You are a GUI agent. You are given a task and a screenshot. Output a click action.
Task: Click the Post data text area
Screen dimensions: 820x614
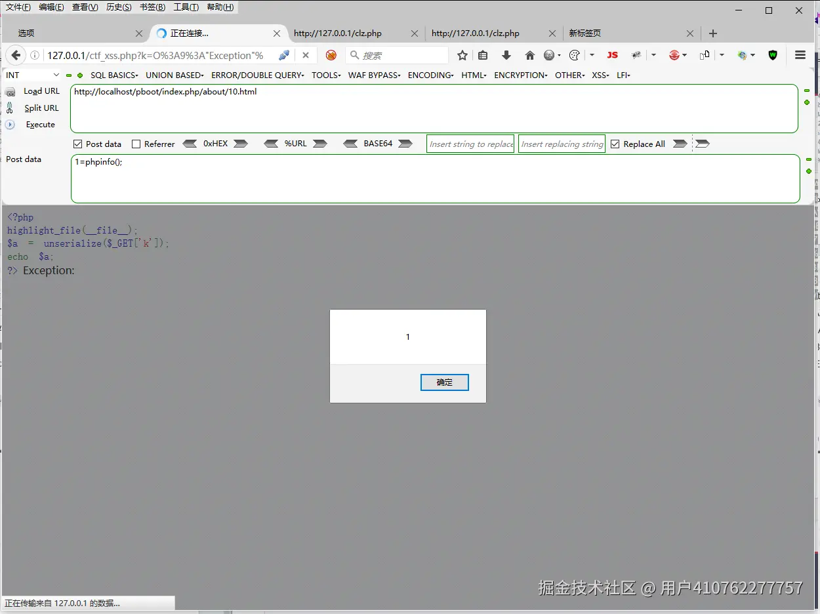436,179
